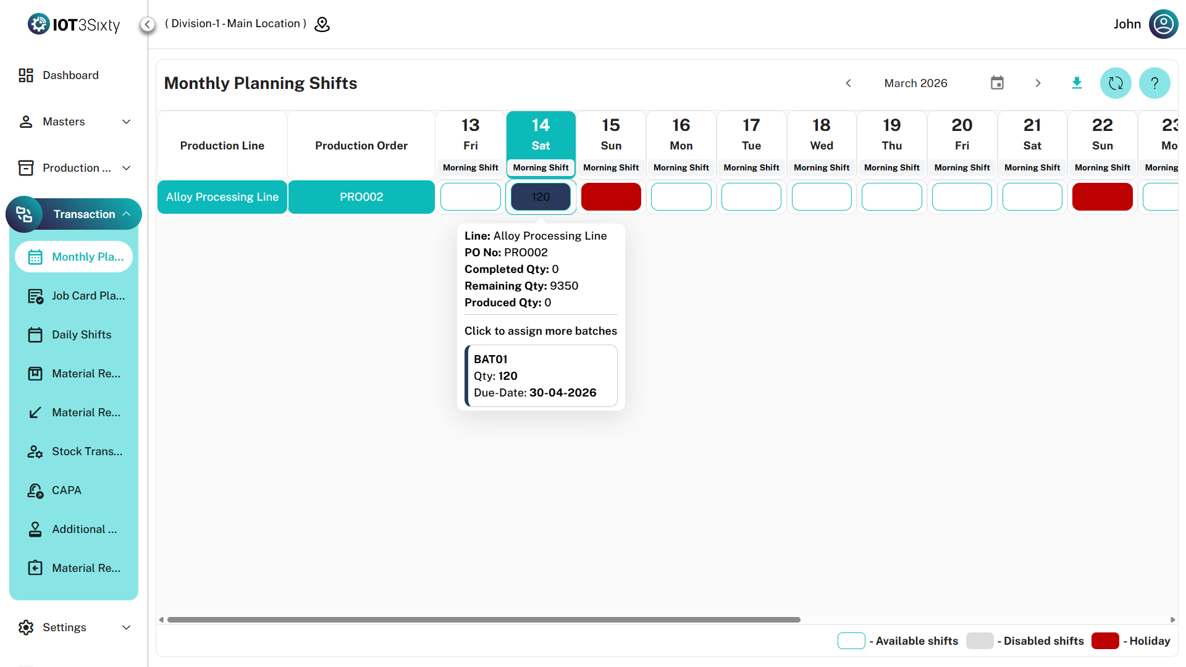The image size is (1186, 667).
Task: Click the empty shift cell for 16 Mon
Action: click(681, 197)
